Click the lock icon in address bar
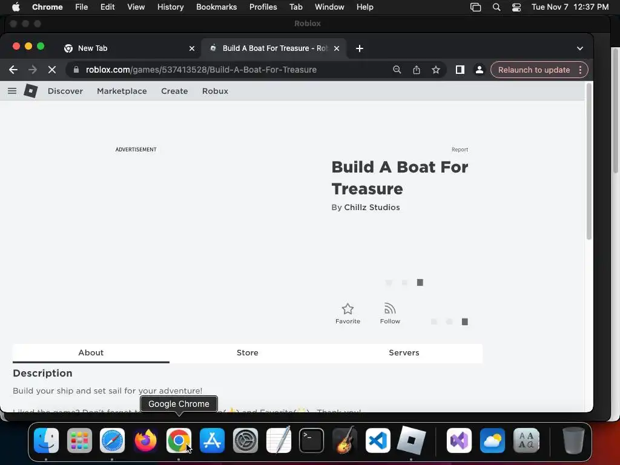The width and height of the screenshot is (620, 465). [x=76, y=70]
